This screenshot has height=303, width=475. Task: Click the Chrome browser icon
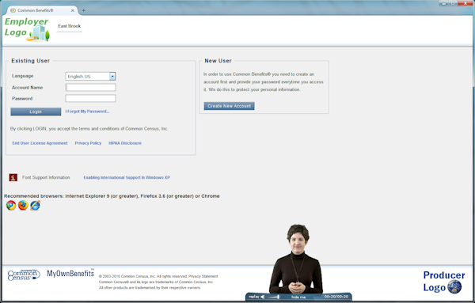[x=11, y=205]
